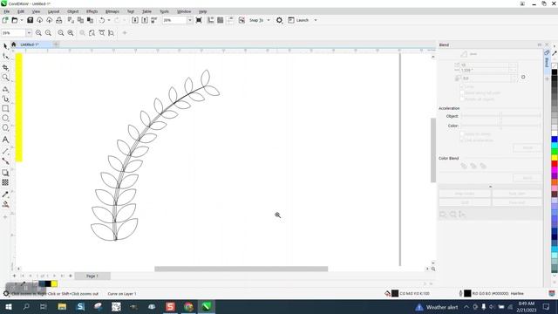
Task: Select the Pick tool in the toolbox
Action: click(5, 46)
